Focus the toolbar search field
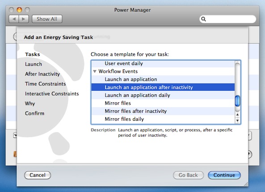 click(x=227, y=19)
